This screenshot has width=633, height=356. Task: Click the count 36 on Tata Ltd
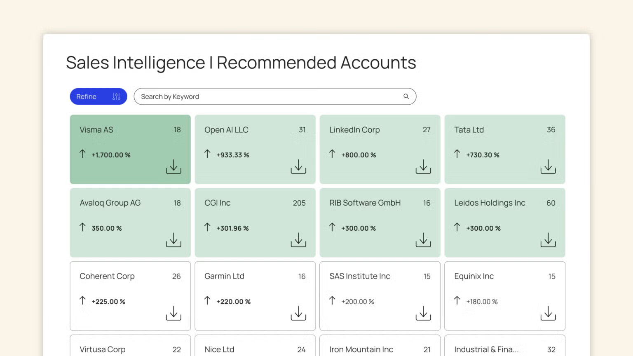point(551,130)
